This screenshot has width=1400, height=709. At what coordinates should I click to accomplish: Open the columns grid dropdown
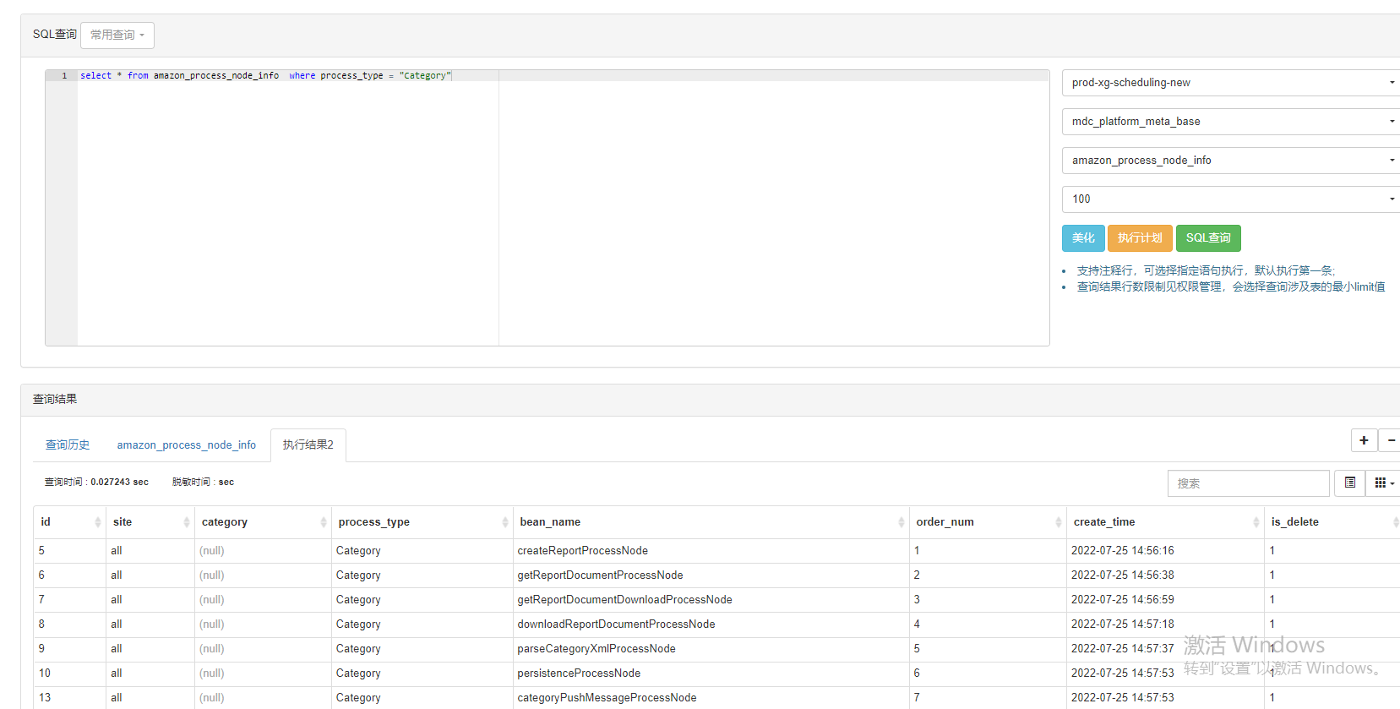[1383, 483]
